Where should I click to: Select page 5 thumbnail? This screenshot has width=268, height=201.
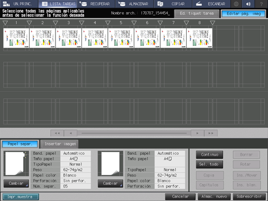121,38
